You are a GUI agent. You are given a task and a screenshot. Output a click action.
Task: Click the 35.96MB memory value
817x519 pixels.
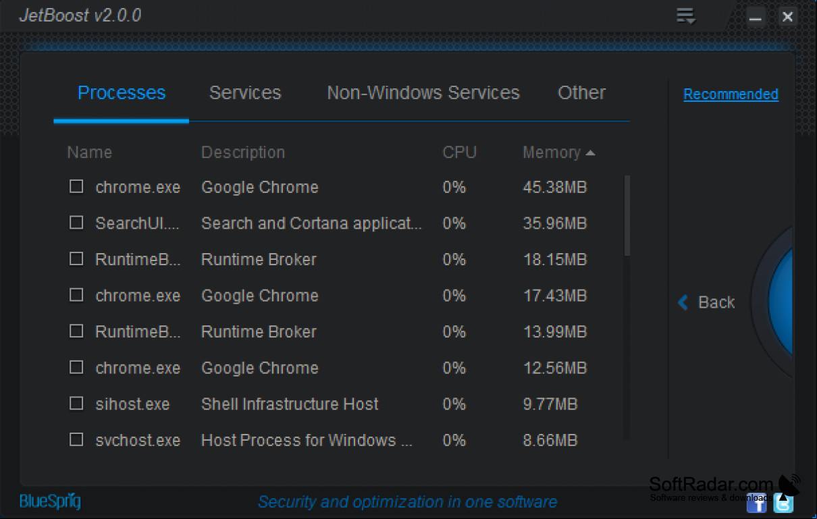[555, 223]
